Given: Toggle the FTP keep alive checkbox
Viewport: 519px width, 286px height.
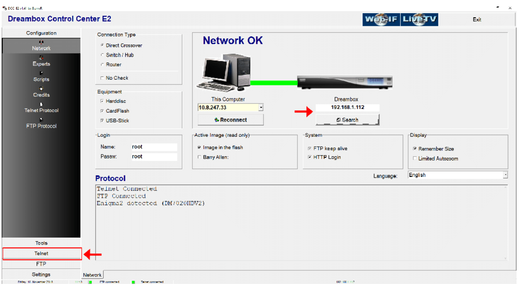Looking at the screenshot, I should click(x=310, y=149).
